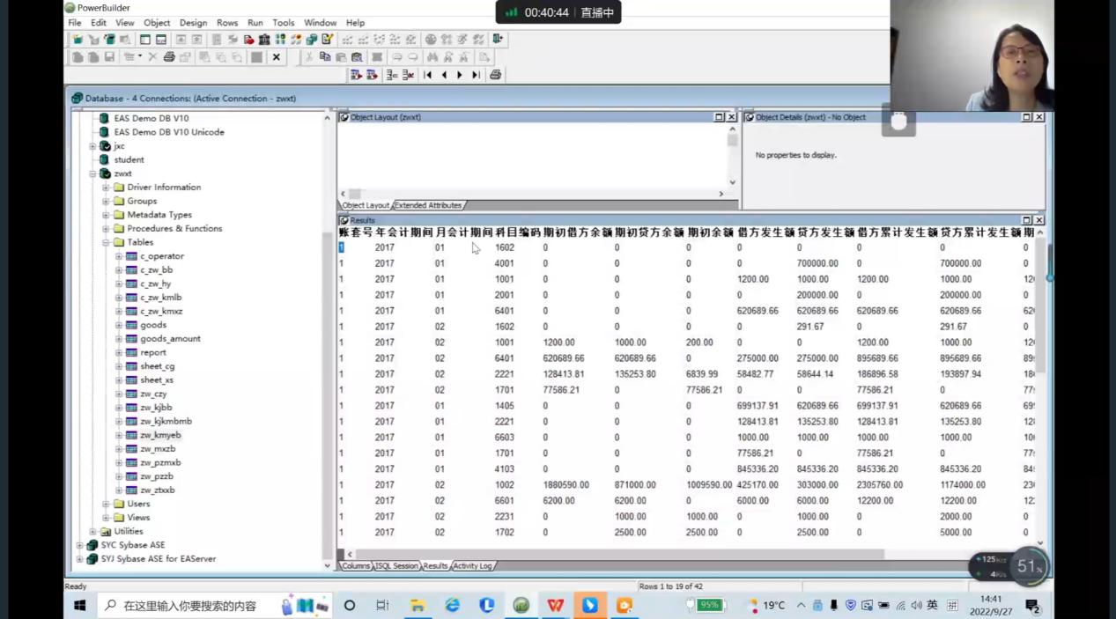Viewport: 1116px width, 619px height.
Task: Click the Results pane horizontal scrollbar
Action: click(617, 554)
